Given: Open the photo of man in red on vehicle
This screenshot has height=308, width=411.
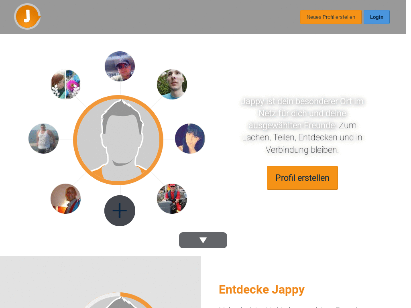Looking at the screenshot, I should click(172, 199).
